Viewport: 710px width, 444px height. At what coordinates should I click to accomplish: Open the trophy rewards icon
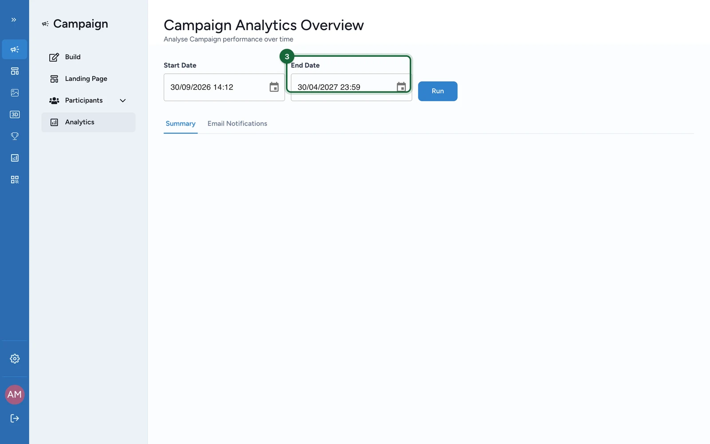click(15, 136)
